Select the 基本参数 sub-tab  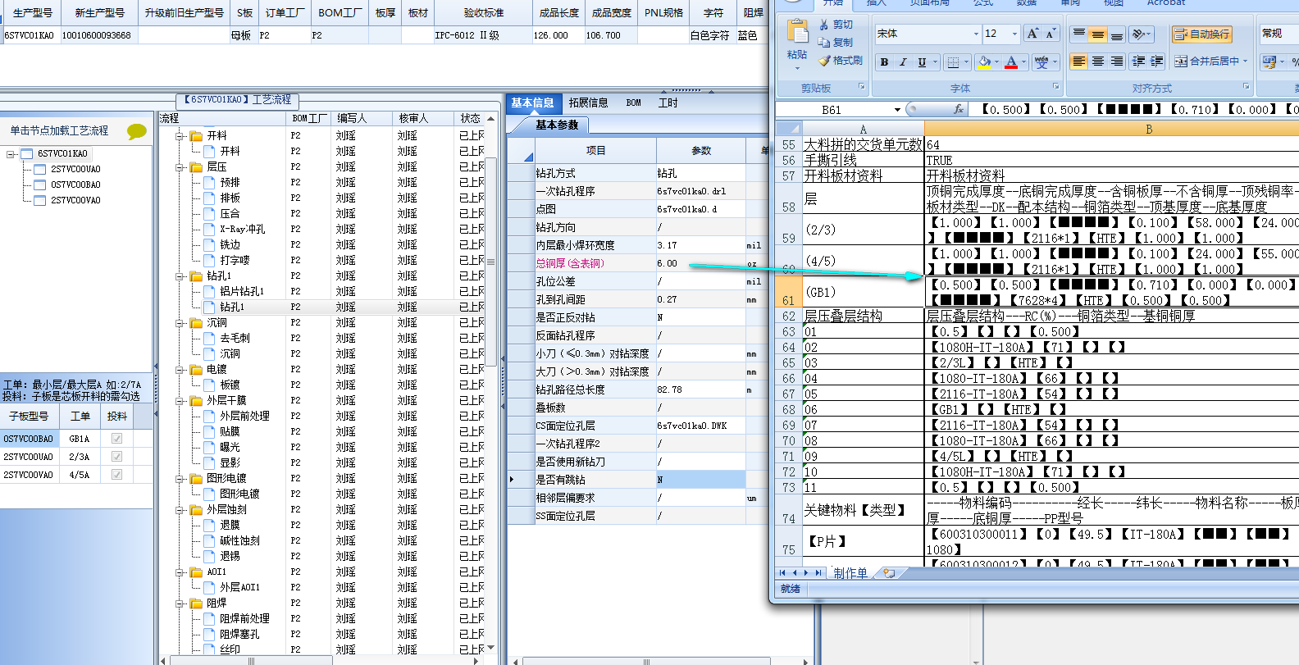[557, 125]
